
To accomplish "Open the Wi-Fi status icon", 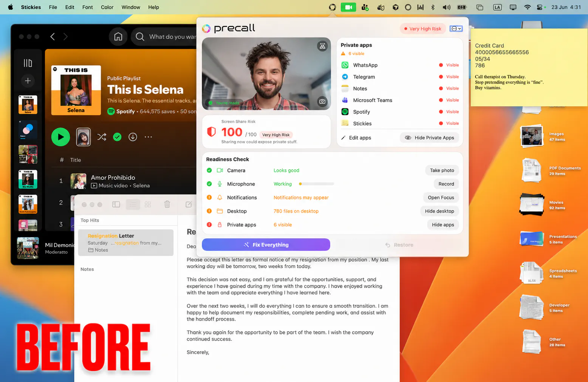I will [527, 7].
